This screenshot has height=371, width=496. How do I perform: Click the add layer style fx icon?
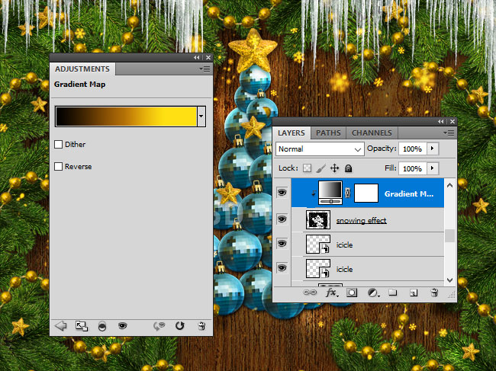[x=331, y=292]
